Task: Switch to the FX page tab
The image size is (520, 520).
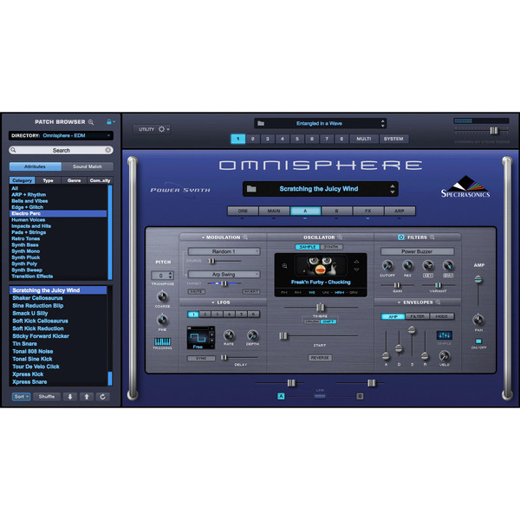Action: click(x=368, y=211)
